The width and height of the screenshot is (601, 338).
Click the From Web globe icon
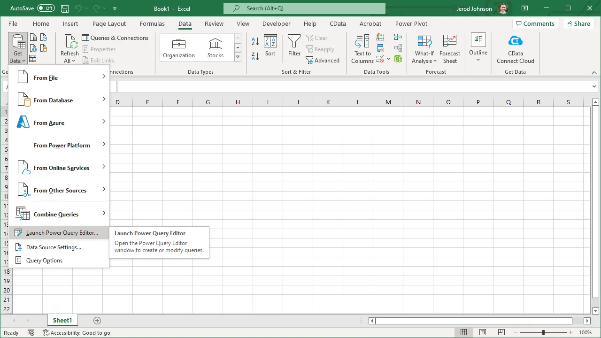click(33, 48)
